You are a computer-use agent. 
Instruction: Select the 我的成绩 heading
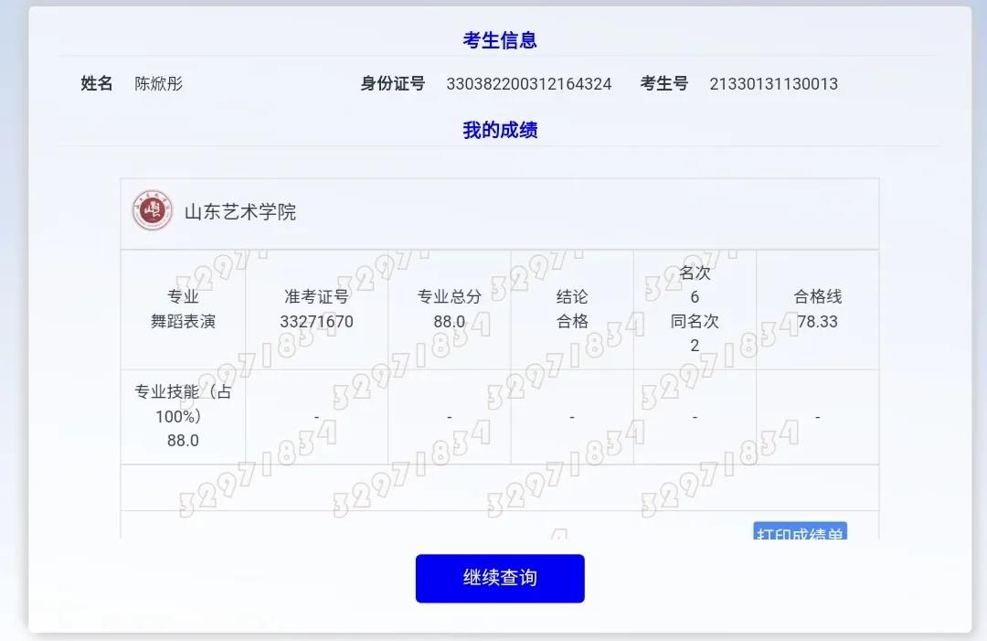[500, 130]
